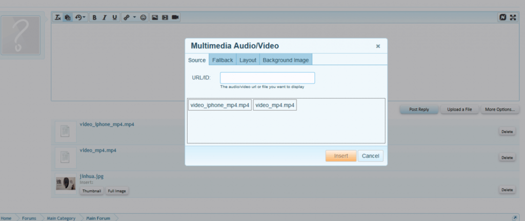Open the Background Image tab
This screenshot has height=221, width=525.
(x=286, y=60)
